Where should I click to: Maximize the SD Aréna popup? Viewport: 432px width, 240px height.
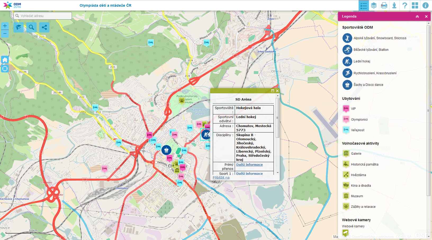tap(273, 91)
